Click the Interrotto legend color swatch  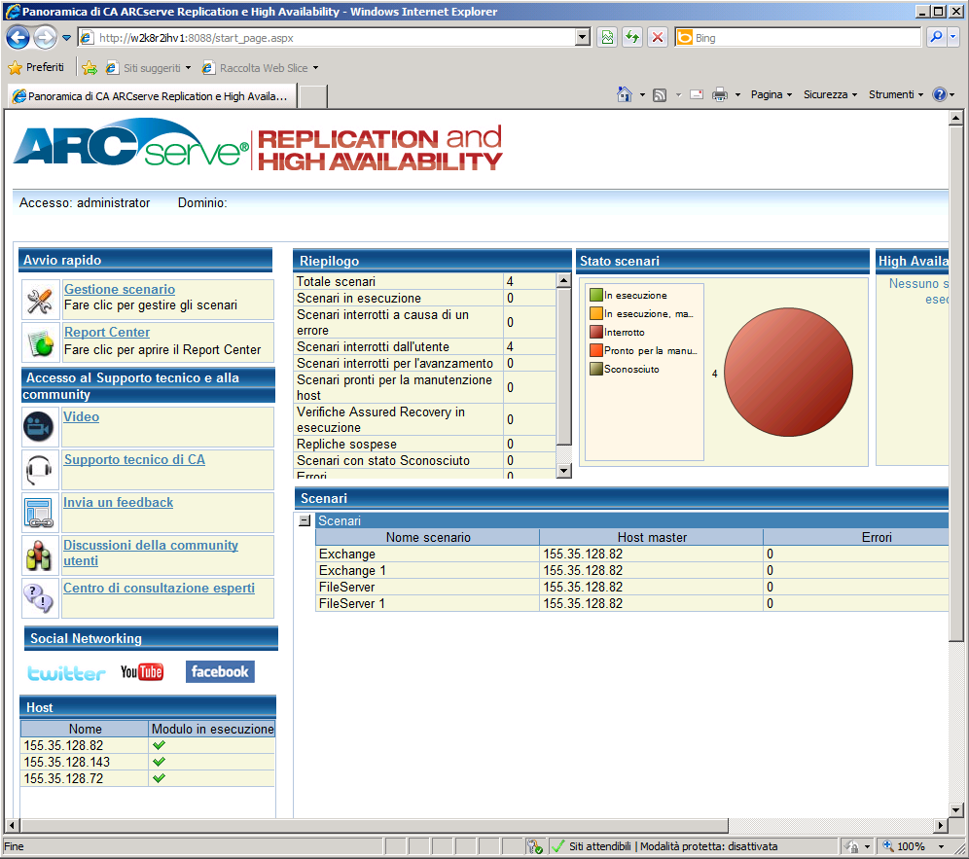(595, 333)
